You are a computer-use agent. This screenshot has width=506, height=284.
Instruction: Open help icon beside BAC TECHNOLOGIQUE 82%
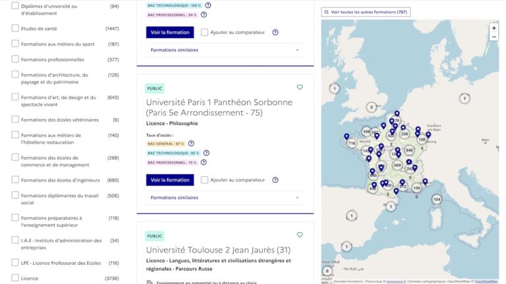click(206, 153)
